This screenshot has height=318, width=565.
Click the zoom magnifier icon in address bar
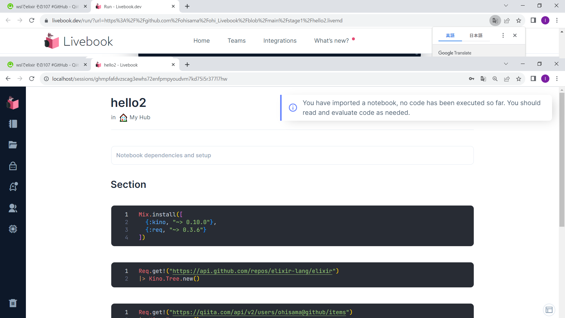click(x=495, y=79)
